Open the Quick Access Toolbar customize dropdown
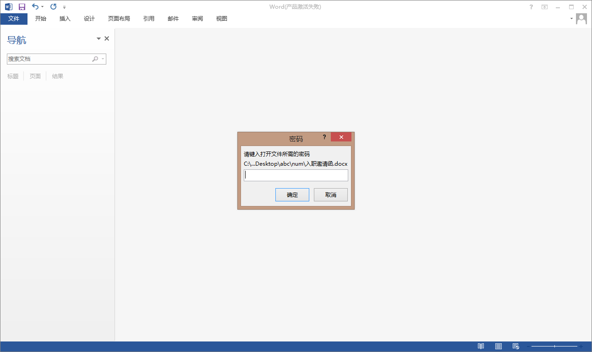592x352 pixels. pyautogui.click(x=64, y=7)
